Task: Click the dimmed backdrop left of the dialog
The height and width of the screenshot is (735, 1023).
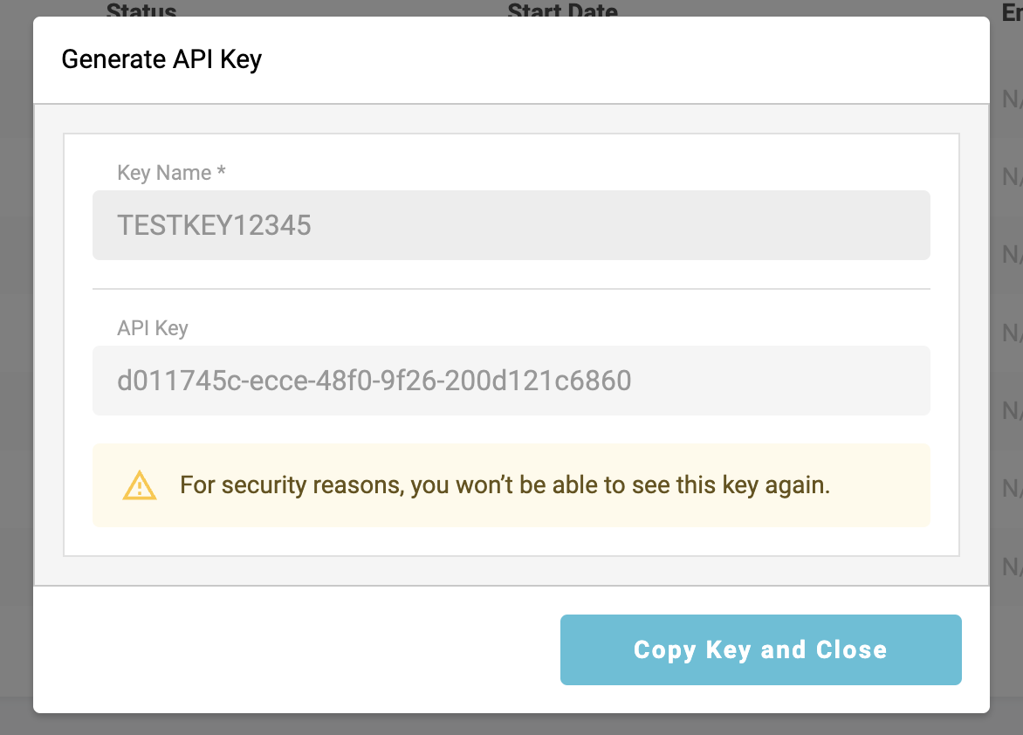Action: click(16, 367)
